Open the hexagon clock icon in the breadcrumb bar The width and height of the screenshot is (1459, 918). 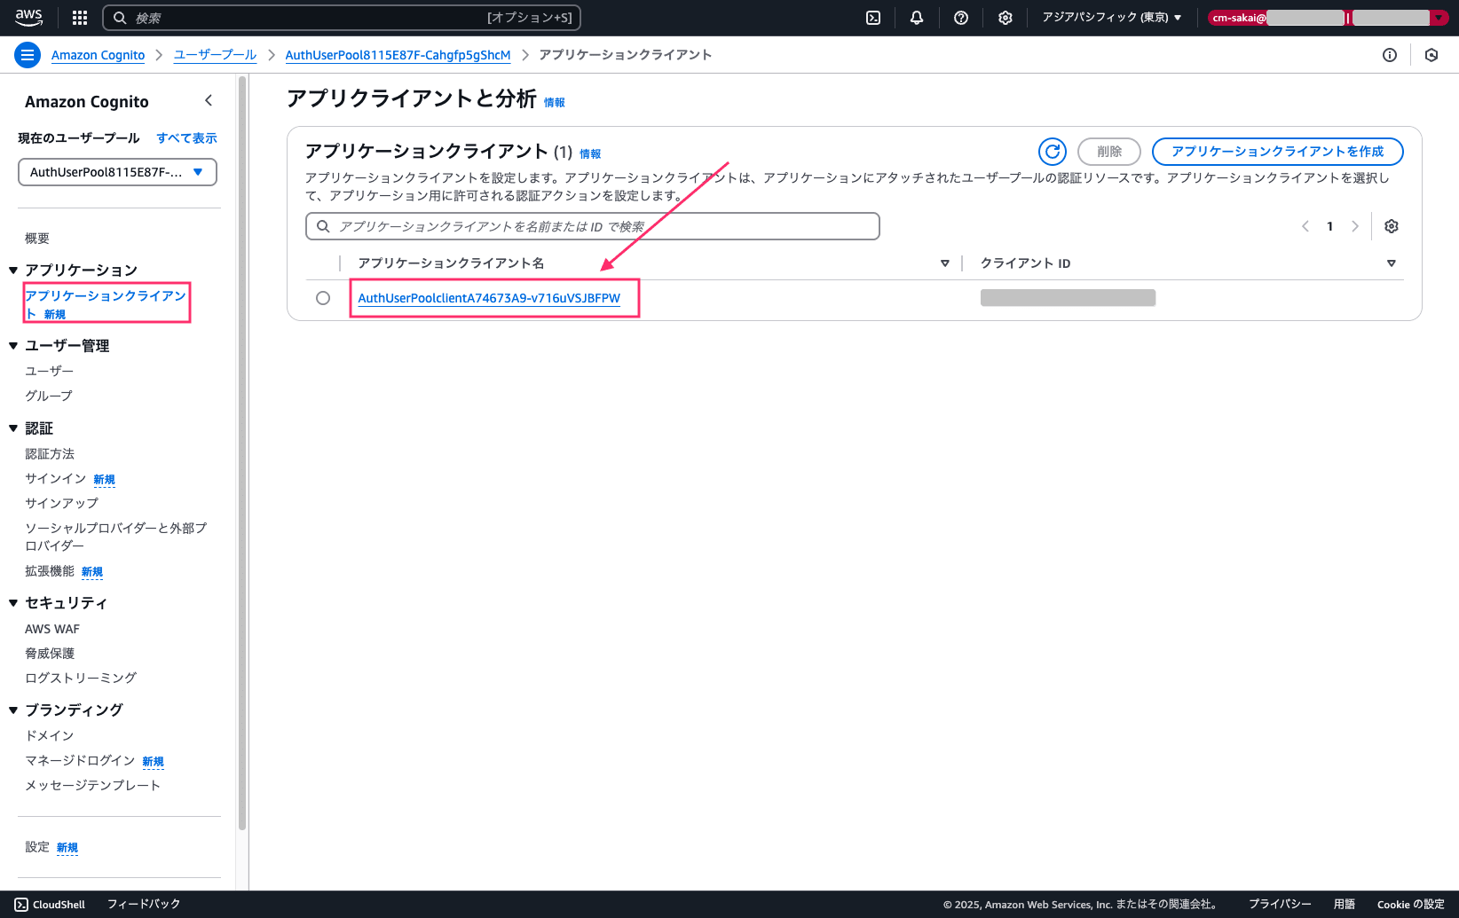1431,55
